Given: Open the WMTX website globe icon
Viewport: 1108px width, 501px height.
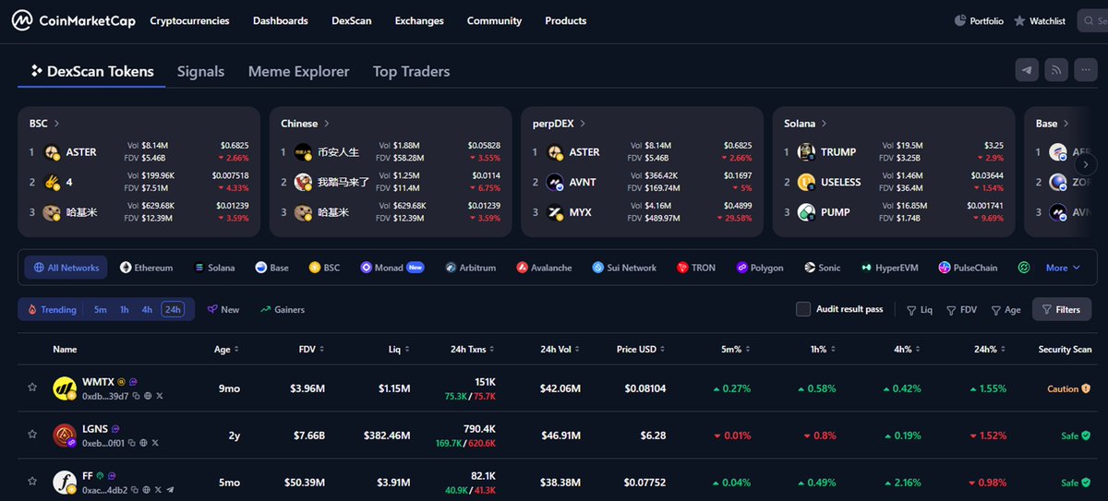Looking at the screenshot, I should [146, 396].
